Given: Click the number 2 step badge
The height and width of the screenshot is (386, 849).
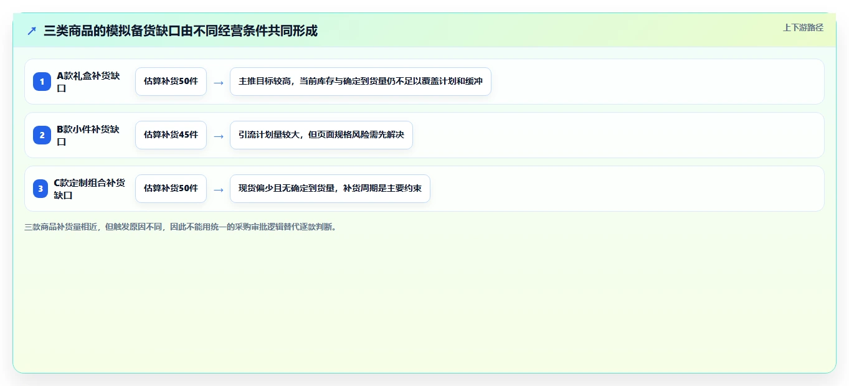Looking at the screenshot, I should pos(42,135).
